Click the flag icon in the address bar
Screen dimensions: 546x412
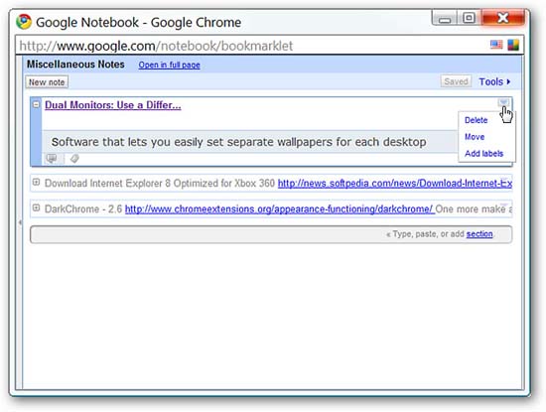[x=496, y=45]
